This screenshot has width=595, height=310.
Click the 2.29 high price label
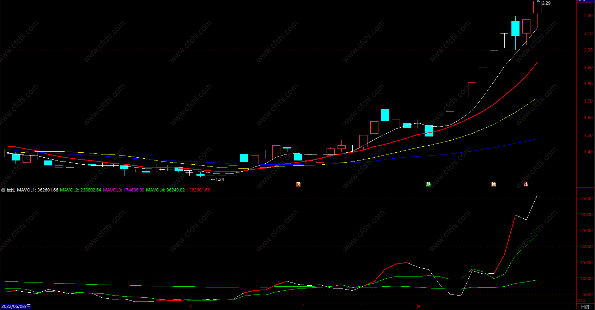pyautogui.click(x=546, y=3)
